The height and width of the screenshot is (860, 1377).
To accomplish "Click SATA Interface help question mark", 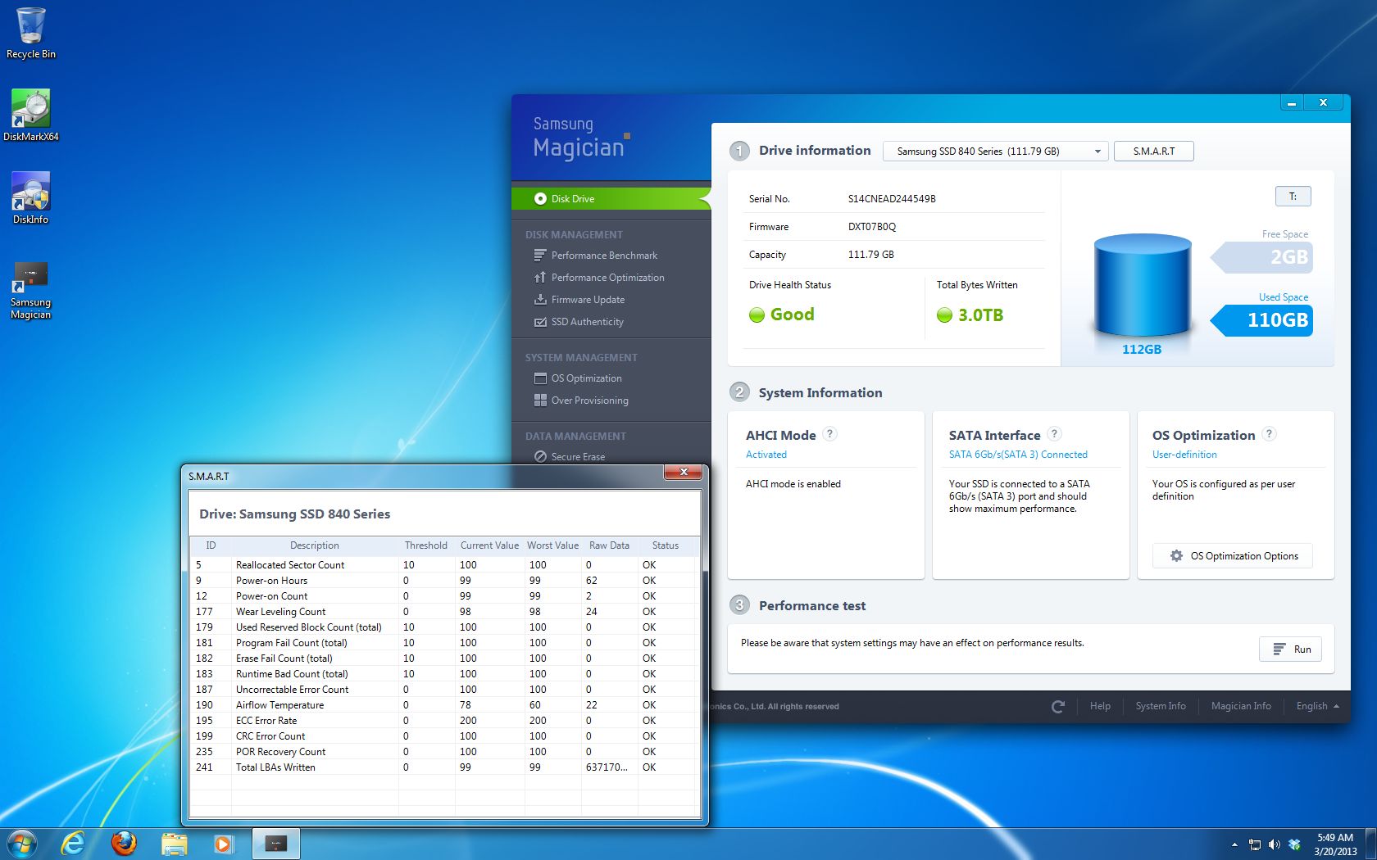I will click(x=1055, y=434).
